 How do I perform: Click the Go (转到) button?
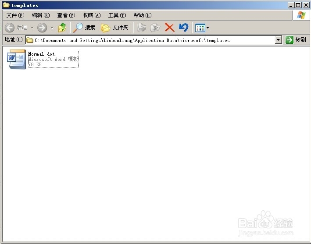(x=296, y=40)
